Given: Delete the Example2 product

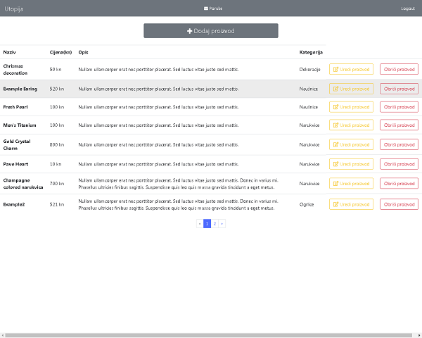Looking at the screenshot, I should coord(399,204).
